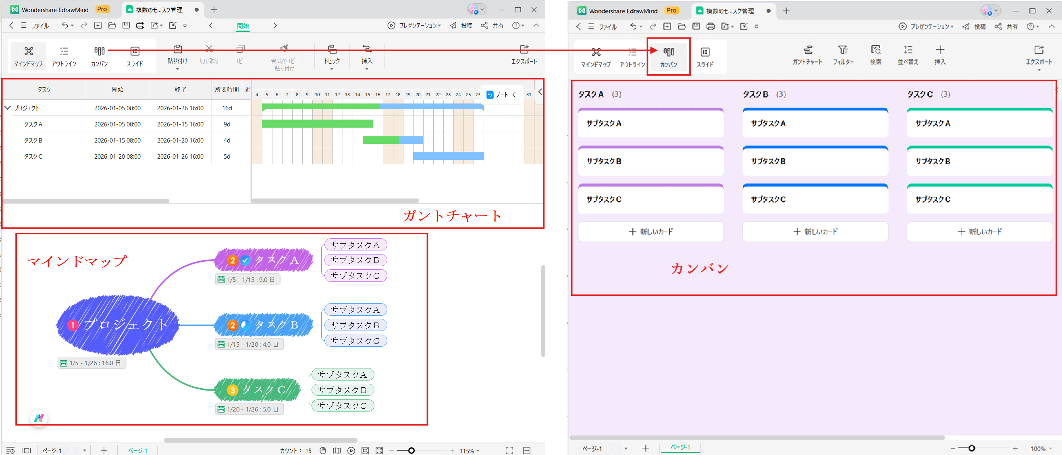Start presentation playback from the status bar
This screenshot has height=455, width=1062.
(x=351, y=450)
